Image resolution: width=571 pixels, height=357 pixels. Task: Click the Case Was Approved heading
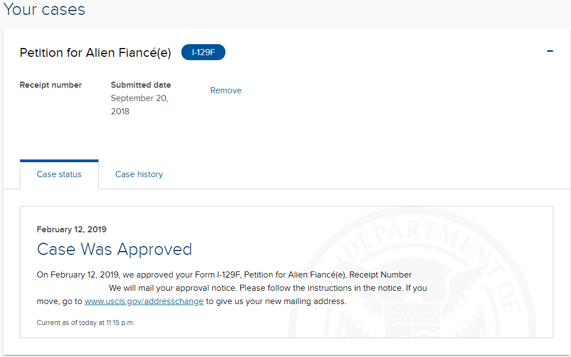point(114,249)
